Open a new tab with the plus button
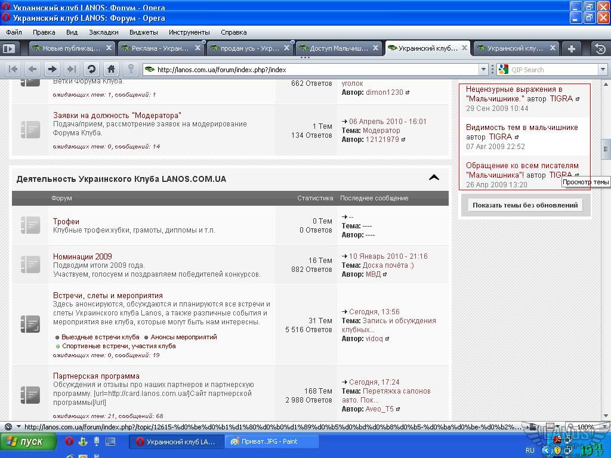This screenshot has height=458, width=611. (x=571, y=48)
